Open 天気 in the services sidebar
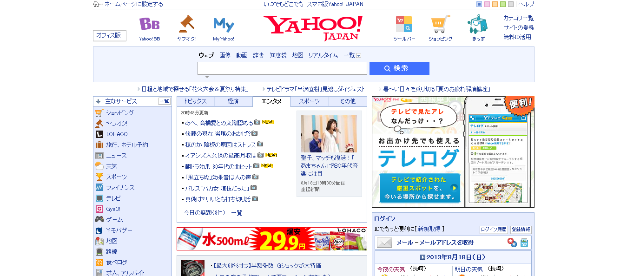 point(112,166)
